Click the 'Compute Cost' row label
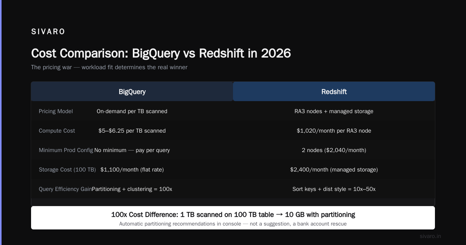 click(57, 131)
